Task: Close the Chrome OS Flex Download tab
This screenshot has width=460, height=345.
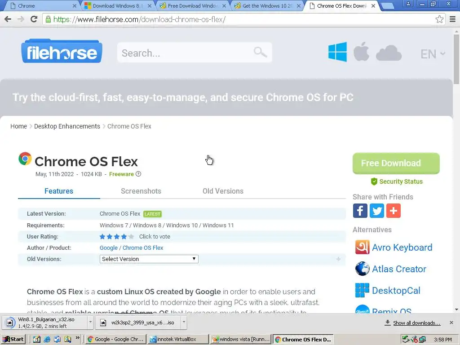Action: point(373,5)
